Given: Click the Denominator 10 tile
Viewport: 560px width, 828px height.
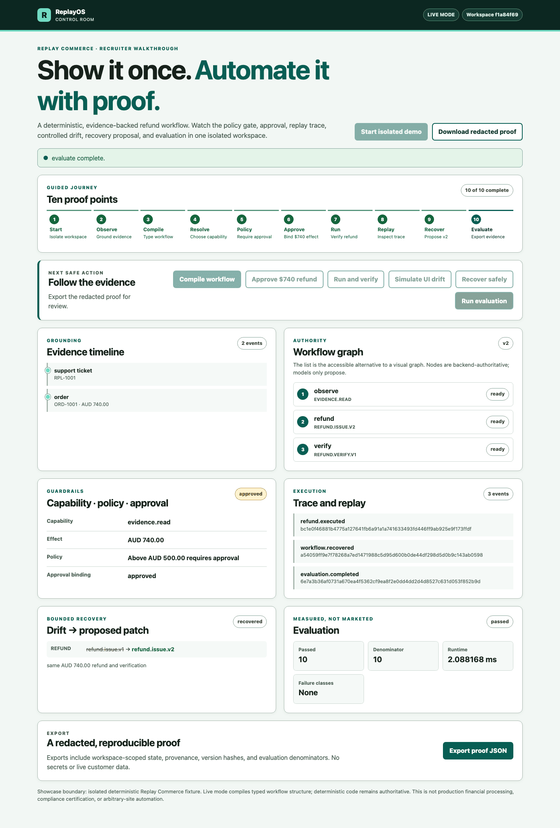Looking at the screenshot, I should click(x=403, y=656).
